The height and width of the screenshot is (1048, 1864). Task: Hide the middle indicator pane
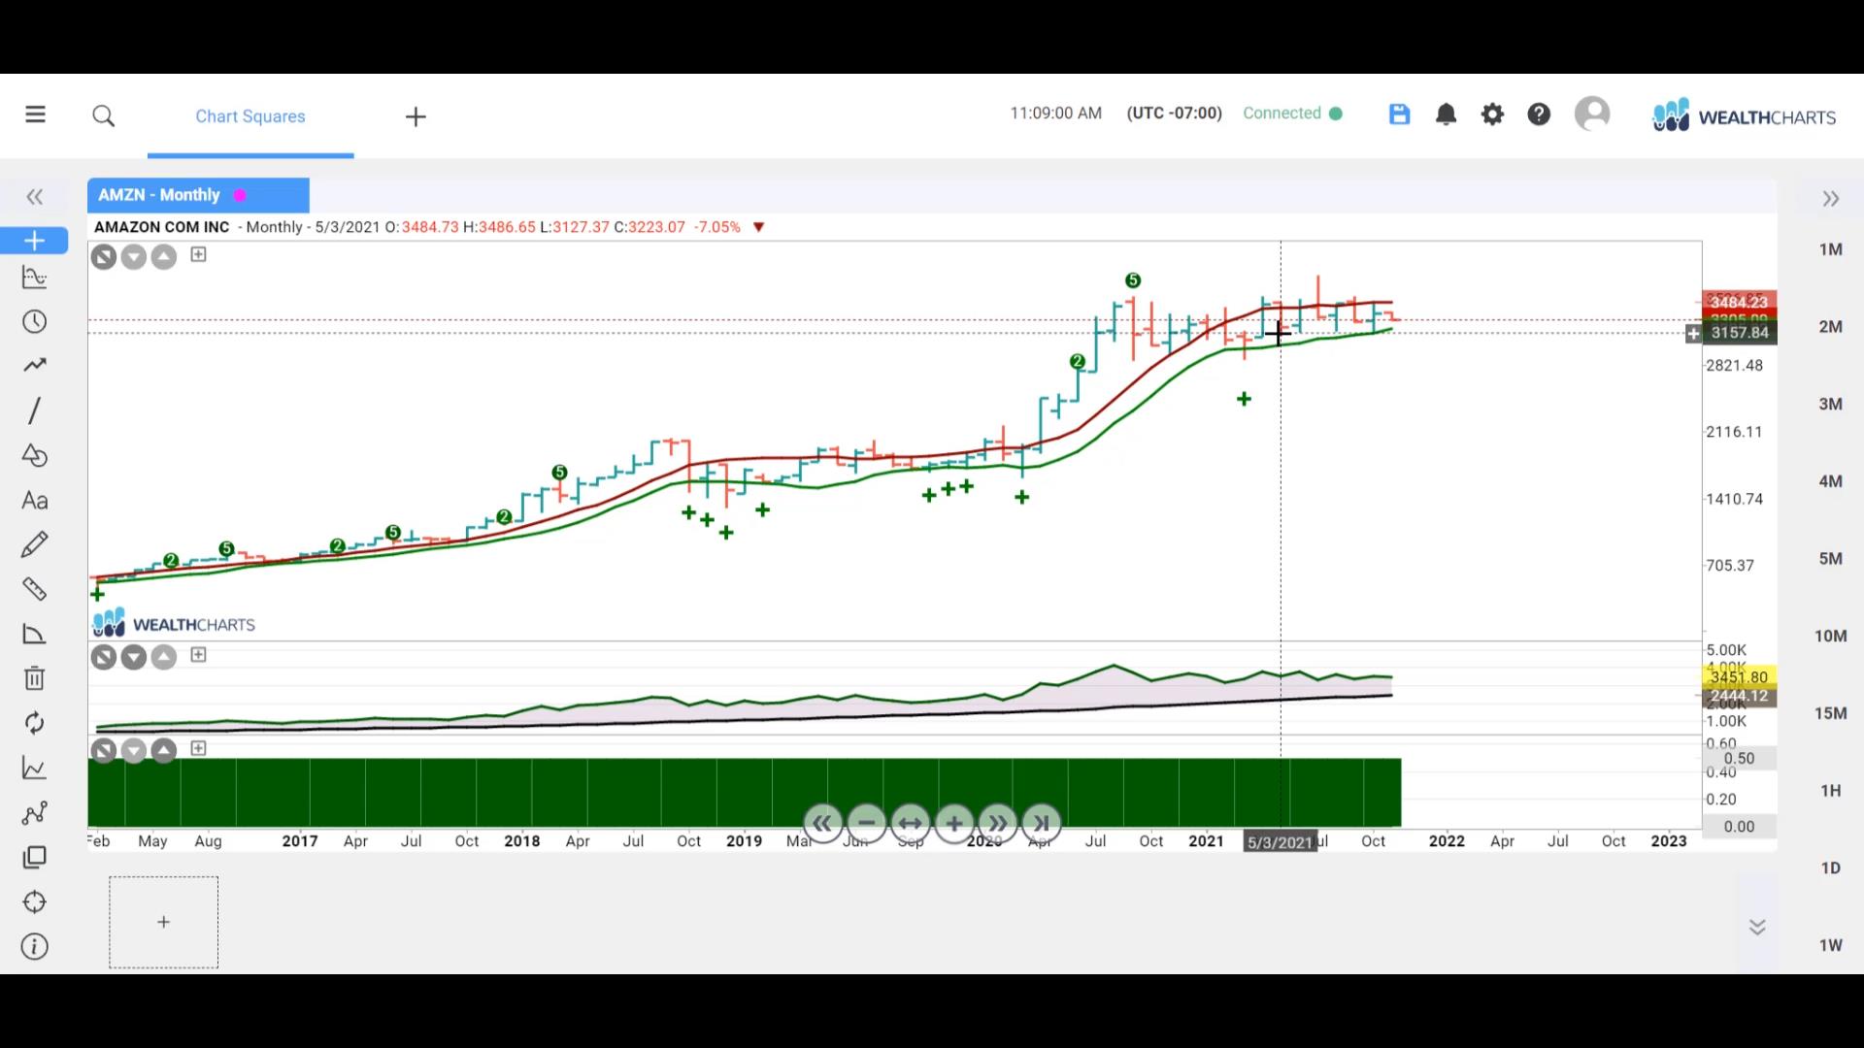tap(104, 658)
